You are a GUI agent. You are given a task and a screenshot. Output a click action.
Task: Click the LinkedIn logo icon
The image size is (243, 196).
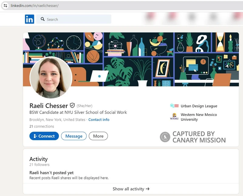(x=29, y=19)
